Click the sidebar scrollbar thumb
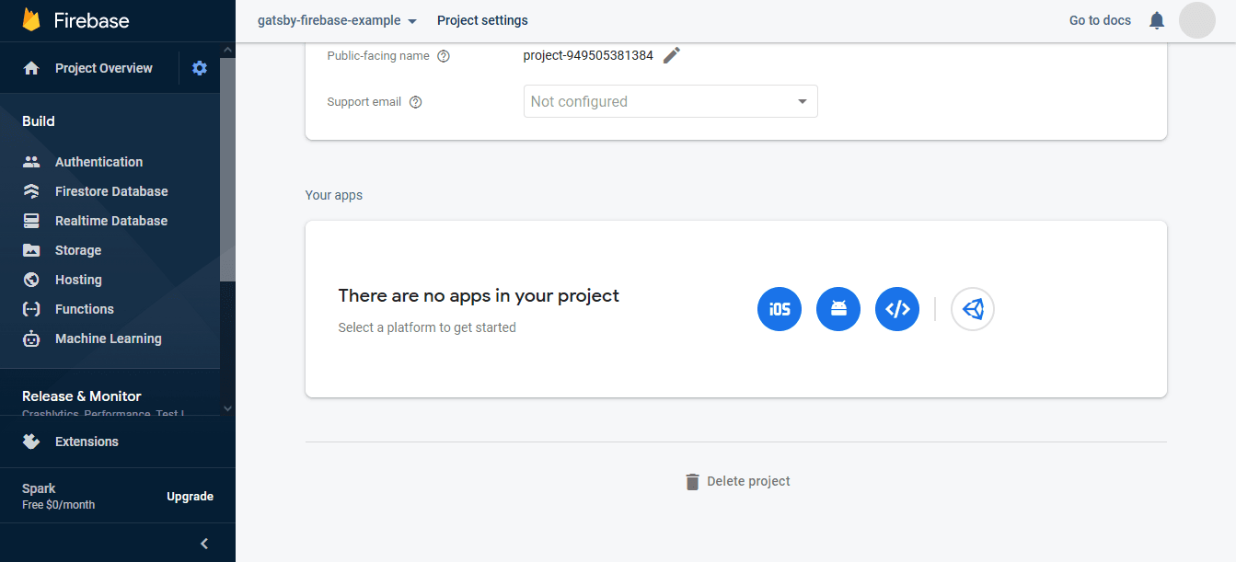Image resolution: width=1236 pixels, height=562 pixels. click(x=227, y=168)
